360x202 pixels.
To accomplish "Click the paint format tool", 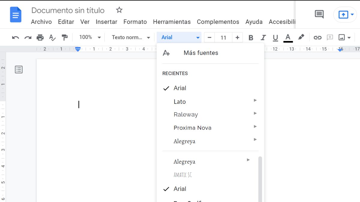I will coord(64,37).
